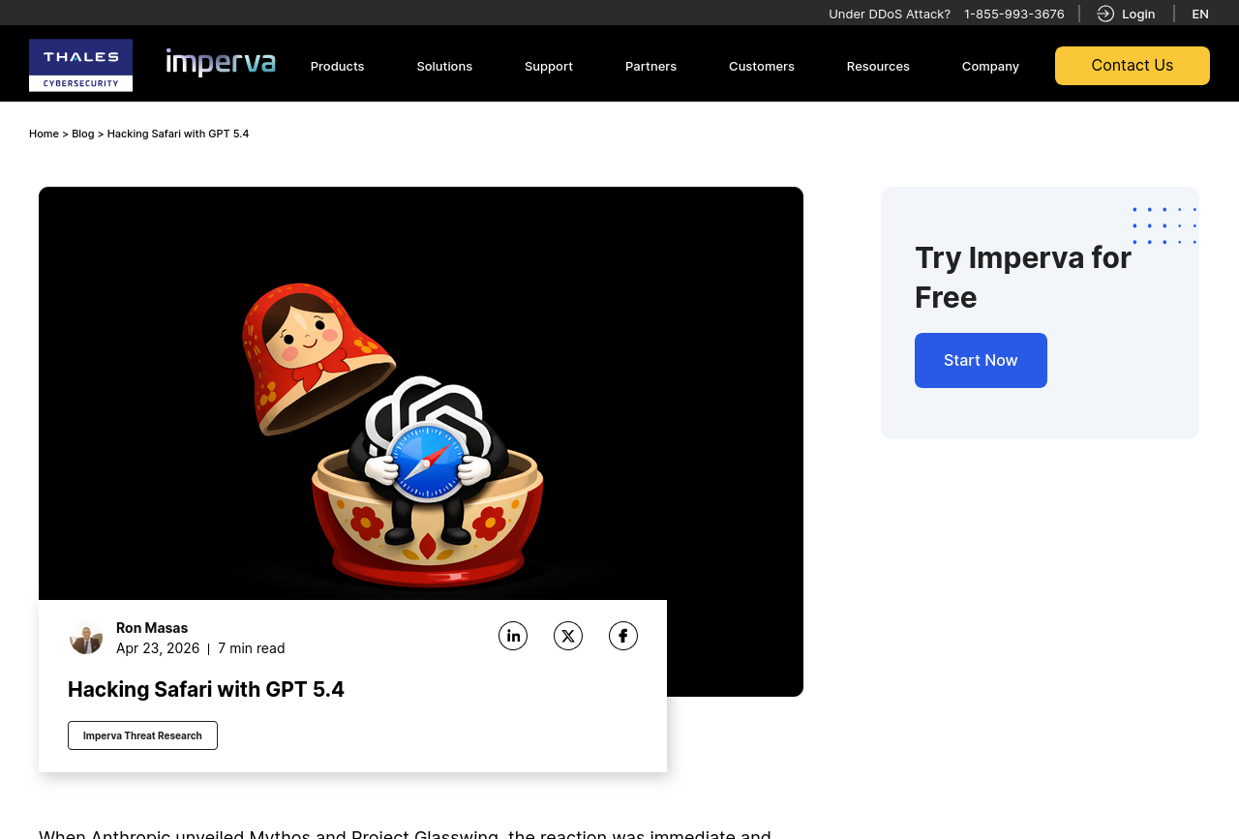This screenshot has width=1239, height=839.
Task: Click the Imperva logo
Action: (x=221, y=63)
